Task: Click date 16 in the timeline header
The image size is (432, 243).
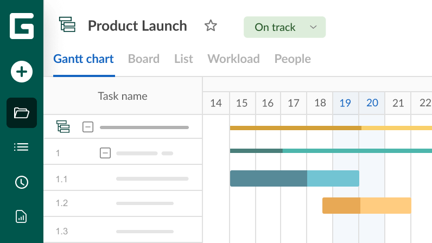Action: tap(268, 103)
